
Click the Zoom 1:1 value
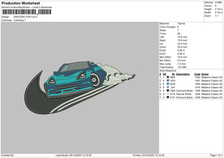click(217, 16)
